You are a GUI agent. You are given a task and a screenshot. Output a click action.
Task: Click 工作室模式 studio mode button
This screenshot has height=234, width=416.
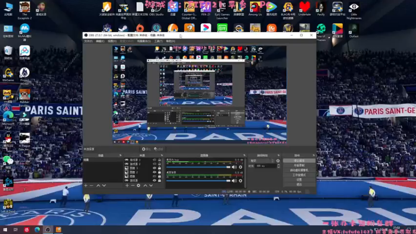299,175
